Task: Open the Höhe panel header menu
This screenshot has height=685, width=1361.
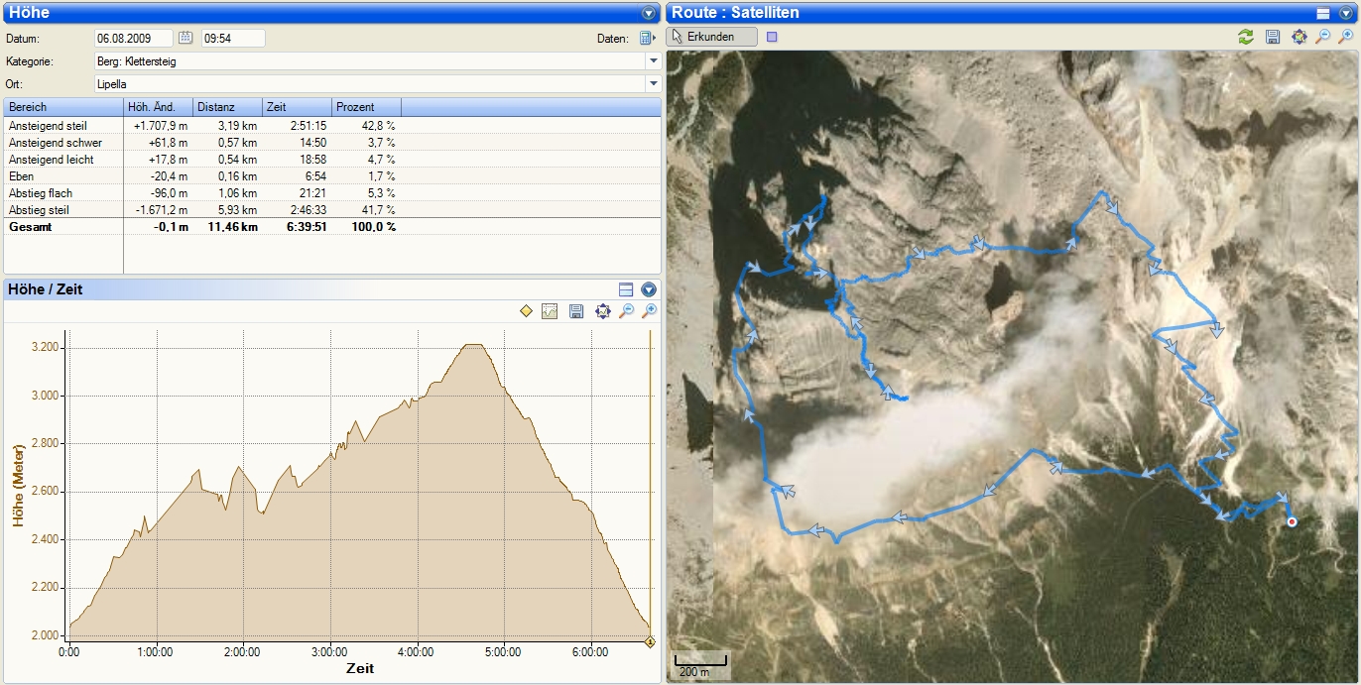Action: (649, 13)
